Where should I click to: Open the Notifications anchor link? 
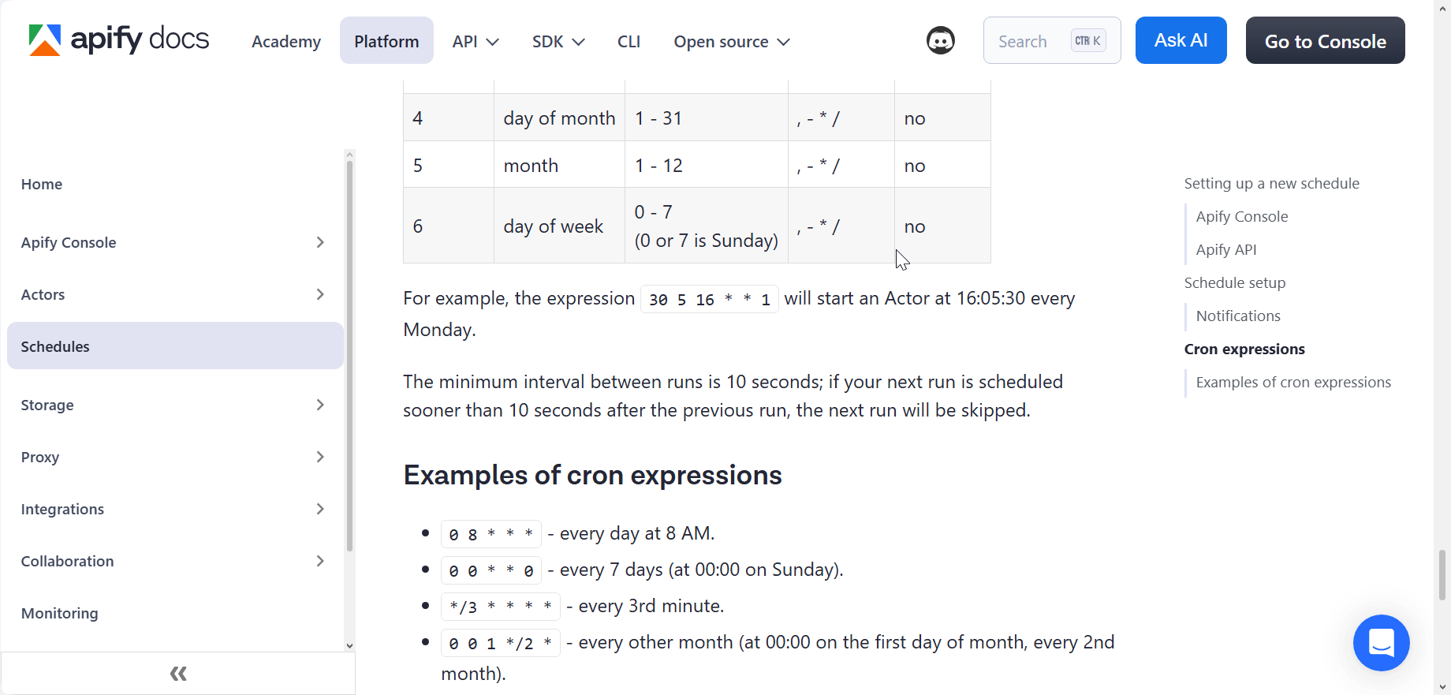click(1237, 316)
